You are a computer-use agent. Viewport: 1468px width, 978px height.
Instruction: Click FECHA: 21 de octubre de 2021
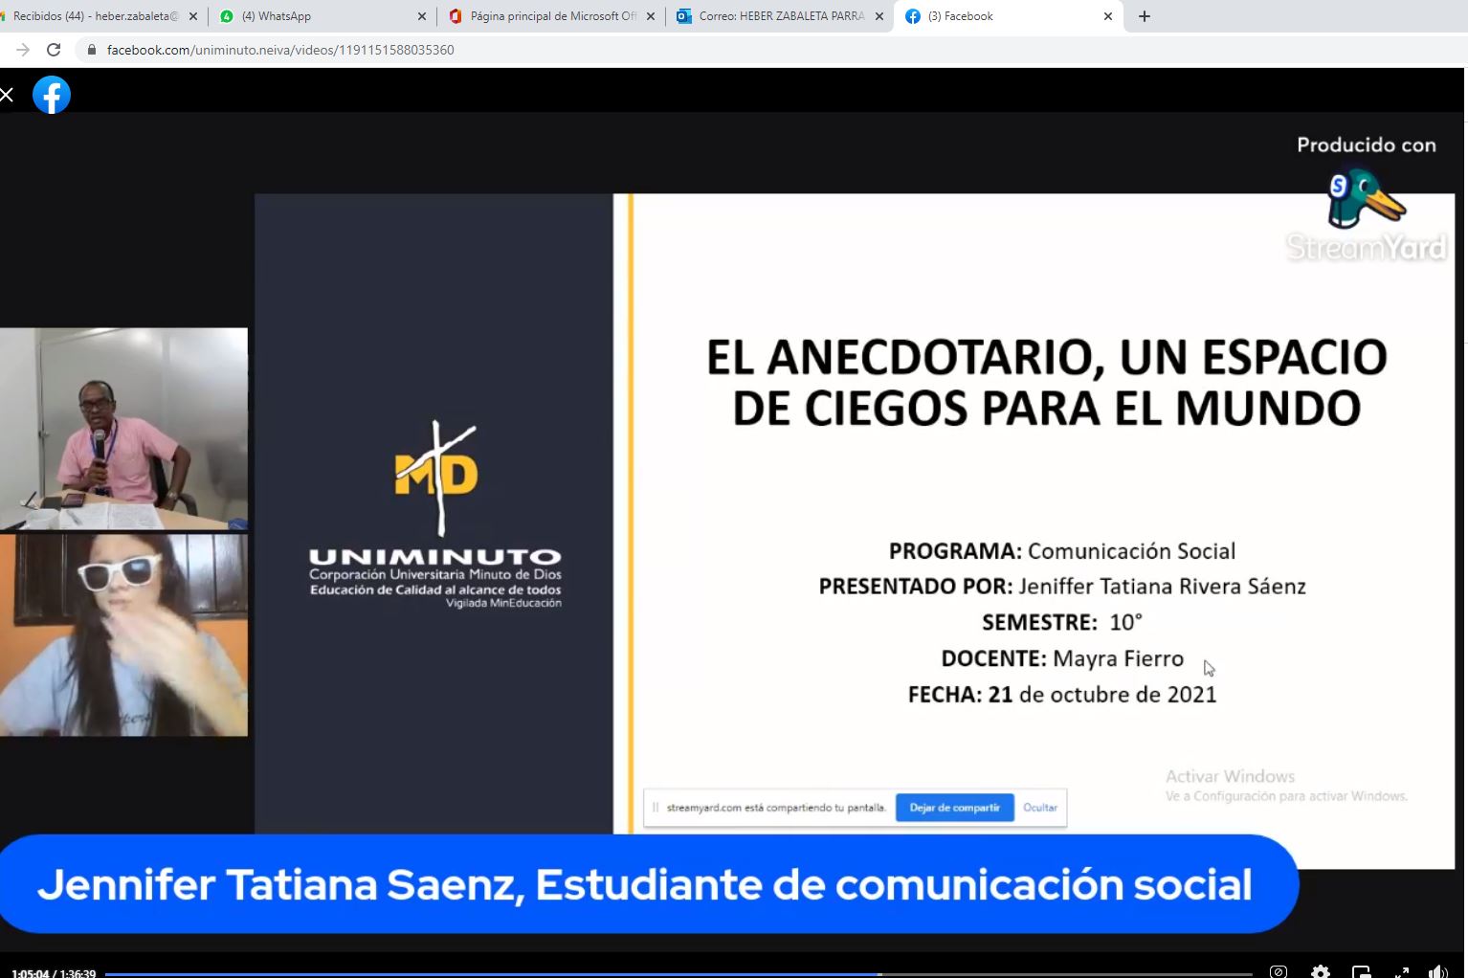pos(1062,694)
